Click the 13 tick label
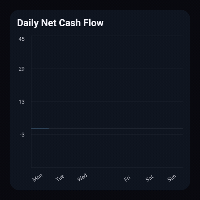200x200 pixels. (x=21, y=102)
